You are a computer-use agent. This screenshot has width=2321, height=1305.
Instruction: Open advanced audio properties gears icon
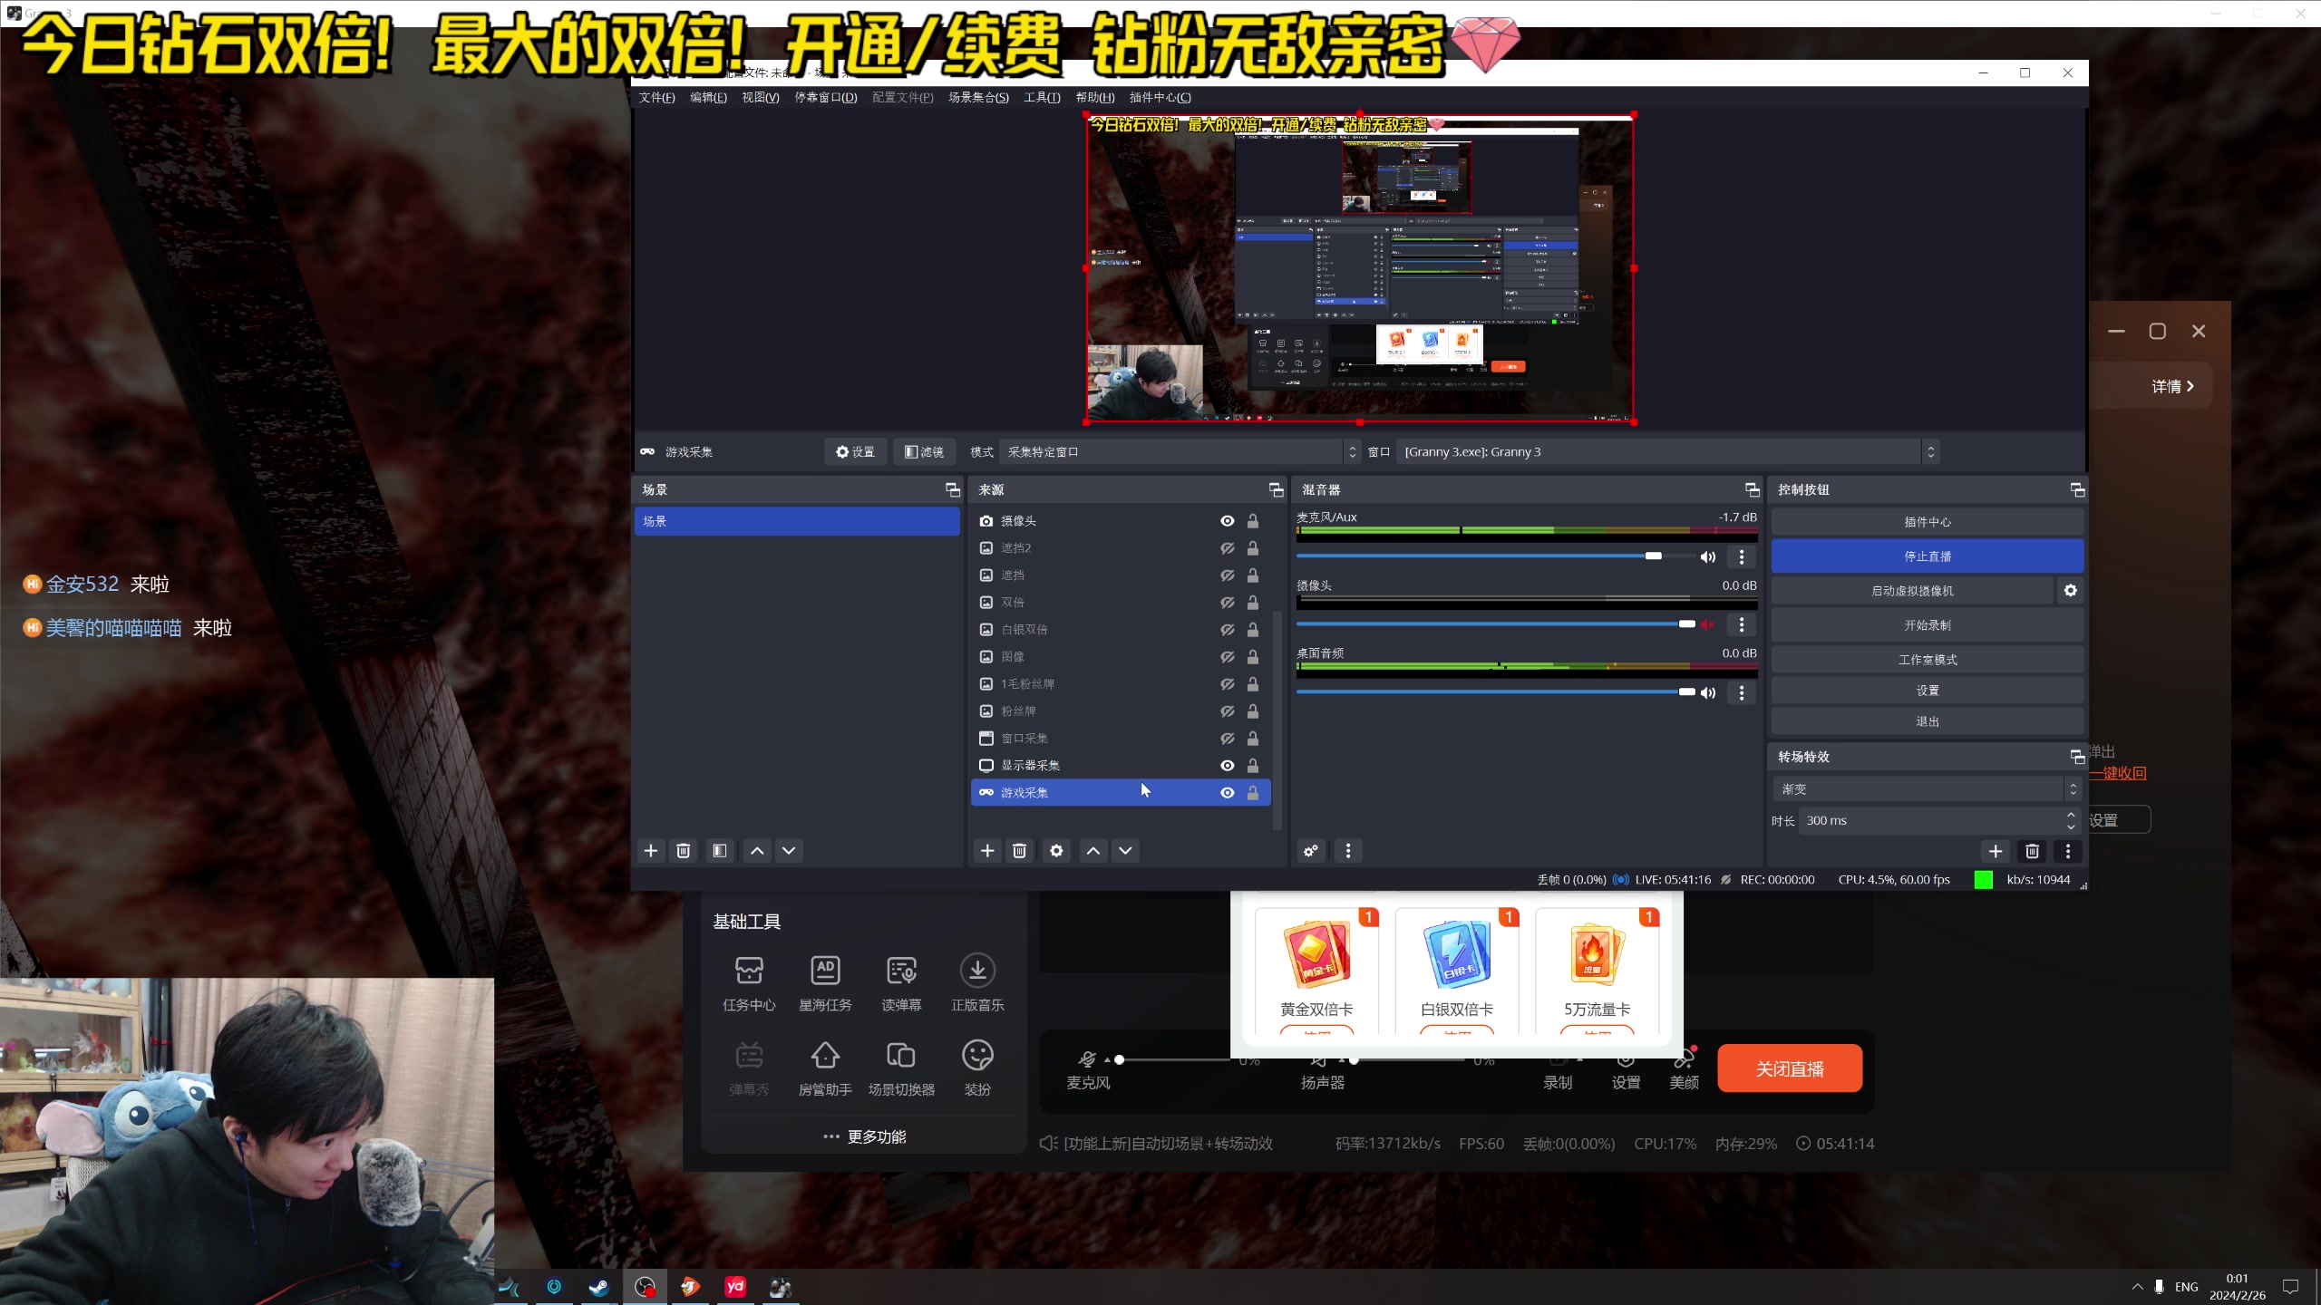(1311, 851)
